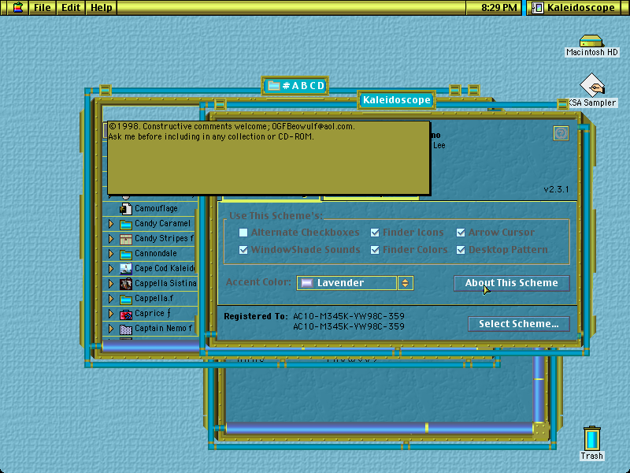630x473 pixels.
Task: Turn off the Desktop Pattern checkbox
Action: click(461, 250)
